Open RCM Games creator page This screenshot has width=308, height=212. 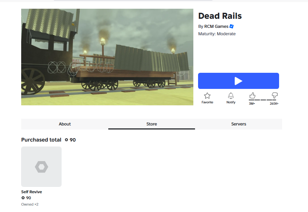216,26
